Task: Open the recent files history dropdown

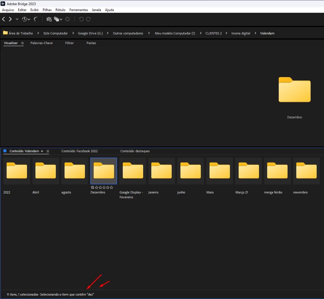Action: tap(26, 19)
